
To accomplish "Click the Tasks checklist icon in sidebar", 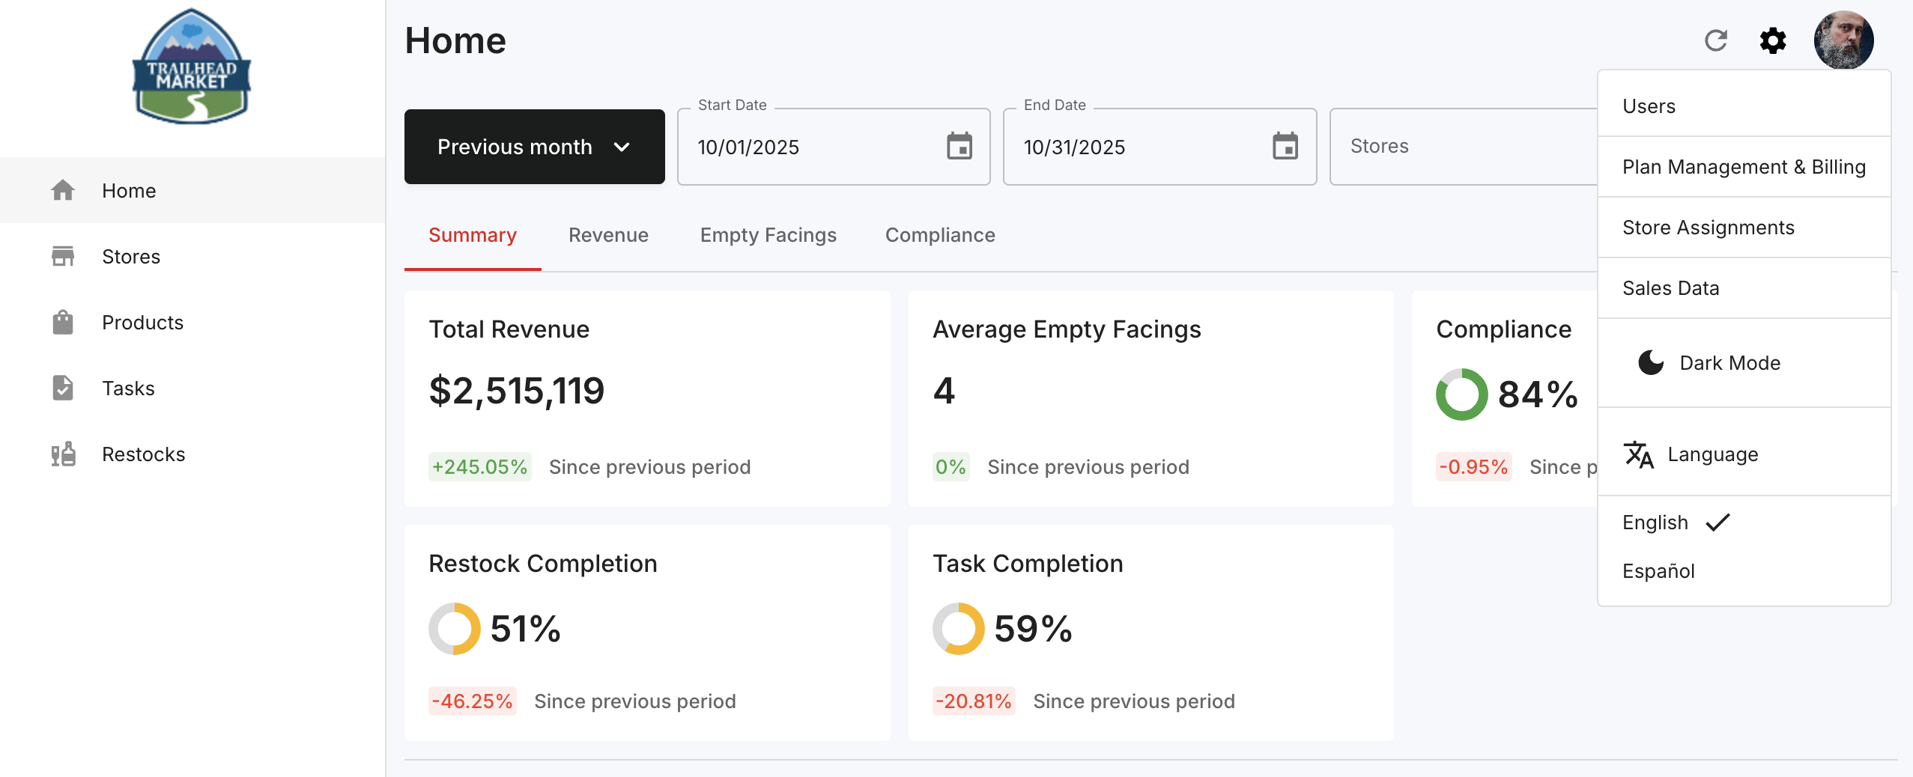I will (x=63, y=388).
